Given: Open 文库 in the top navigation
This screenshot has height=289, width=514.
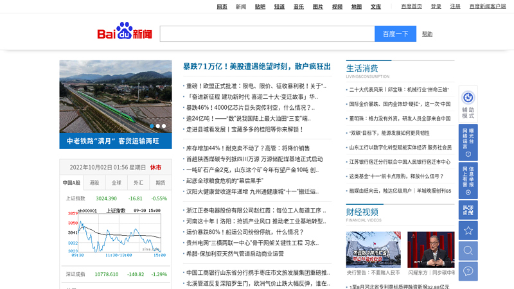Looking at the screenshot, I should (x=376, y=6).
